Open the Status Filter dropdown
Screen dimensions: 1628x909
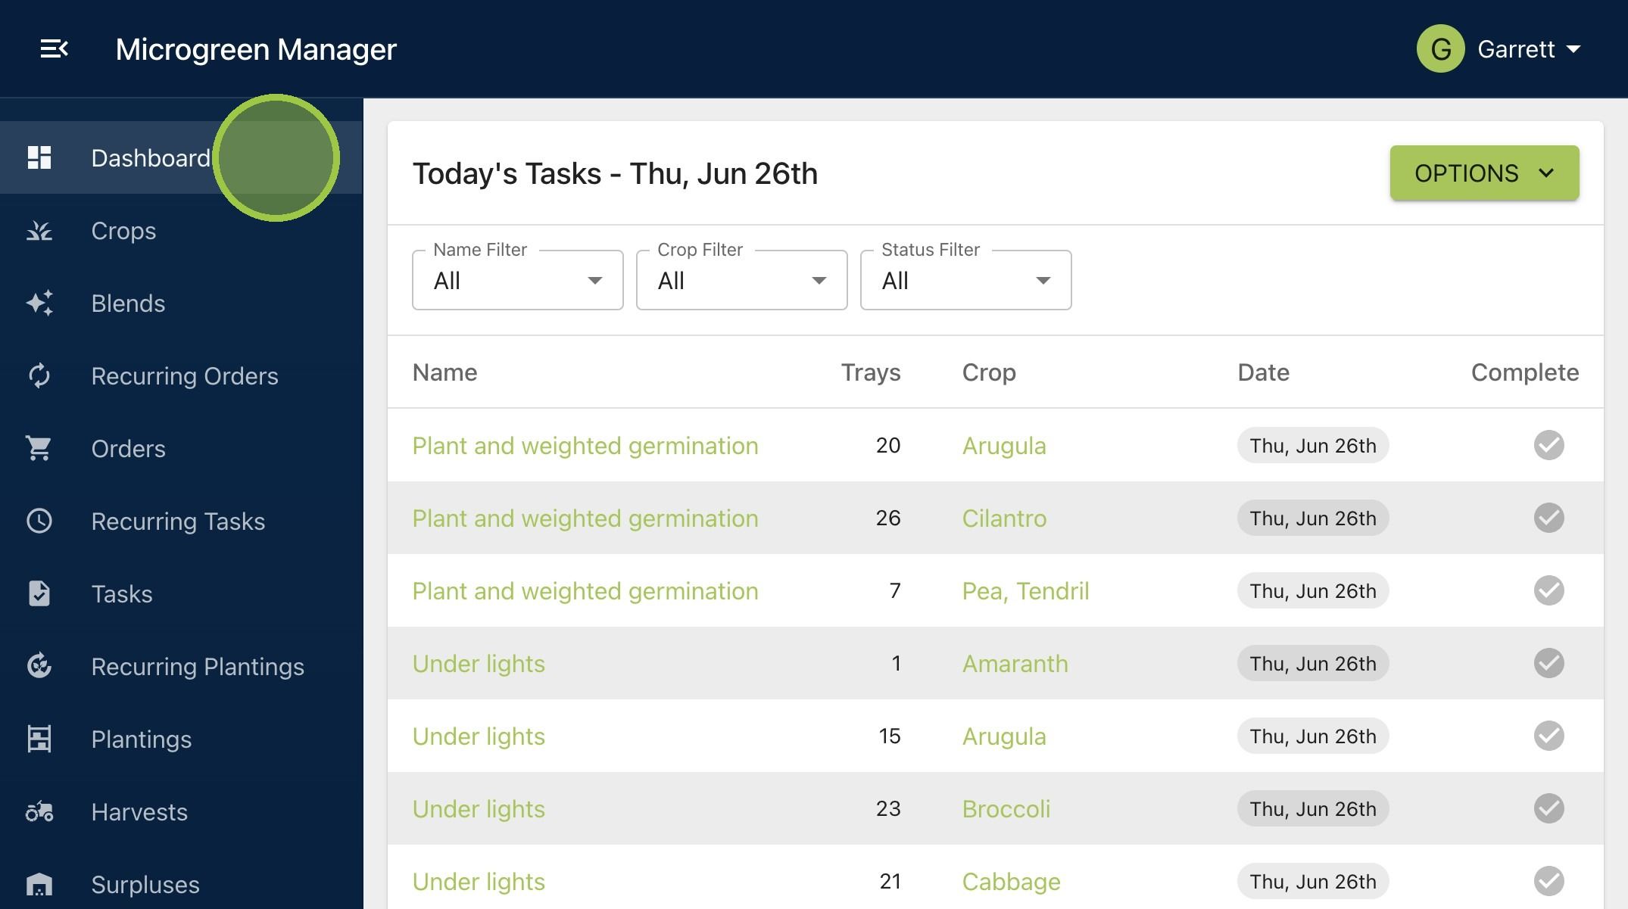(966, 280)
